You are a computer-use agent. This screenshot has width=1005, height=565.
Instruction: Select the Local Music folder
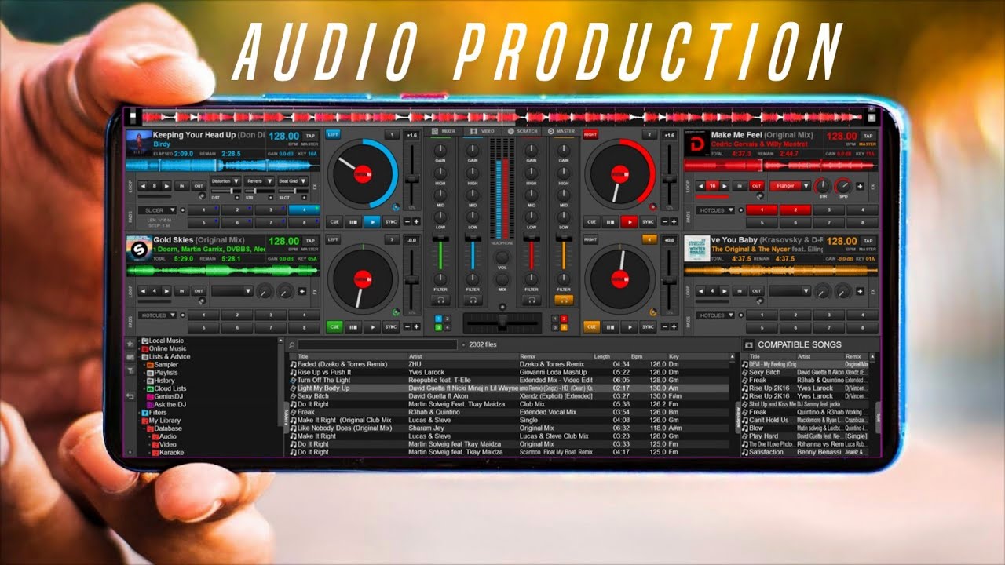coord(163,341)
